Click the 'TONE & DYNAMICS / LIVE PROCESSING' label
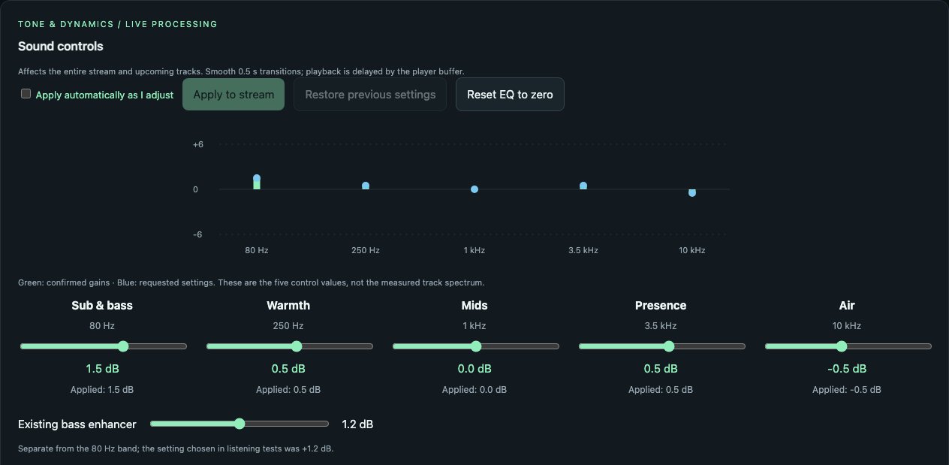Image resolution: width=949 pixels, height=465 pixels. coord(118,24)
